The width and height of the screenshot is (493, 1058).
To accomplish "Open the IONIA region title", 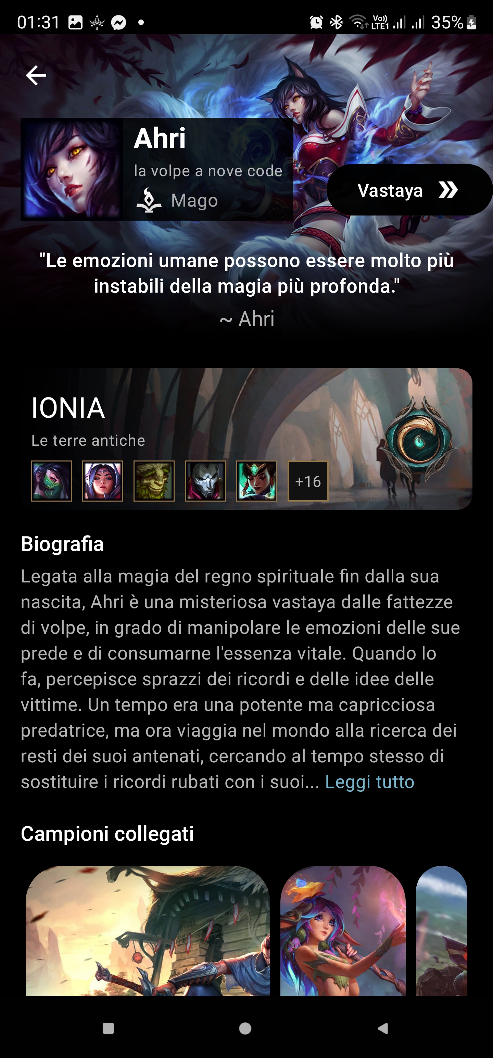I will coord(68,408).
